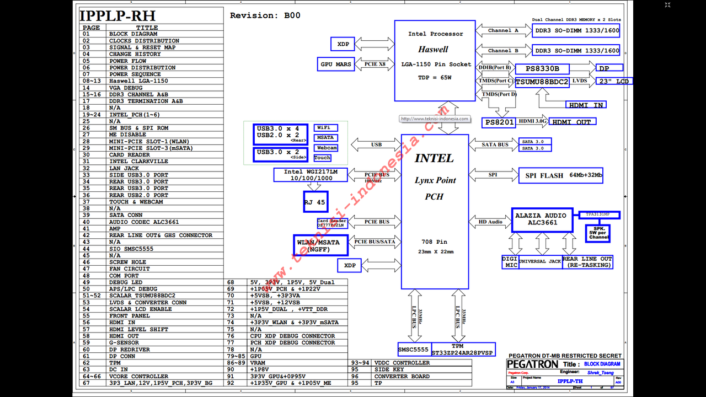Click the TSUMU88BDC2 block in the diagram
The height and width of the screenshot is (397, 706).
pyautogui.click(x=542, y=82)
